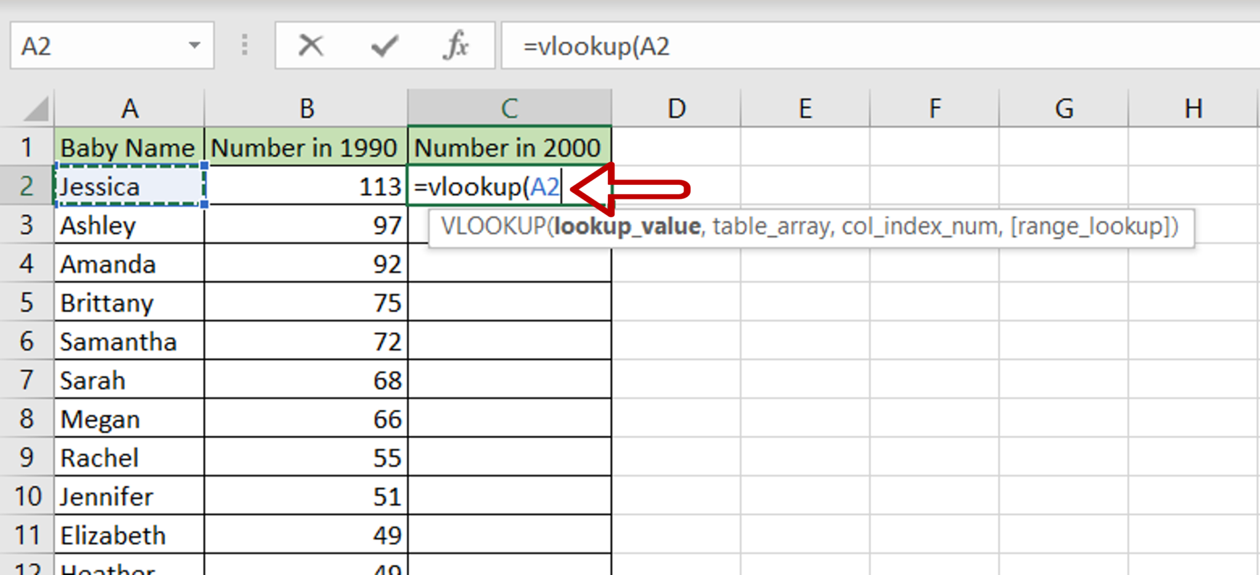1260x575 pixels.
Task: Click the three-dot formula bar resize handle
Action: (x=245, y=46)
